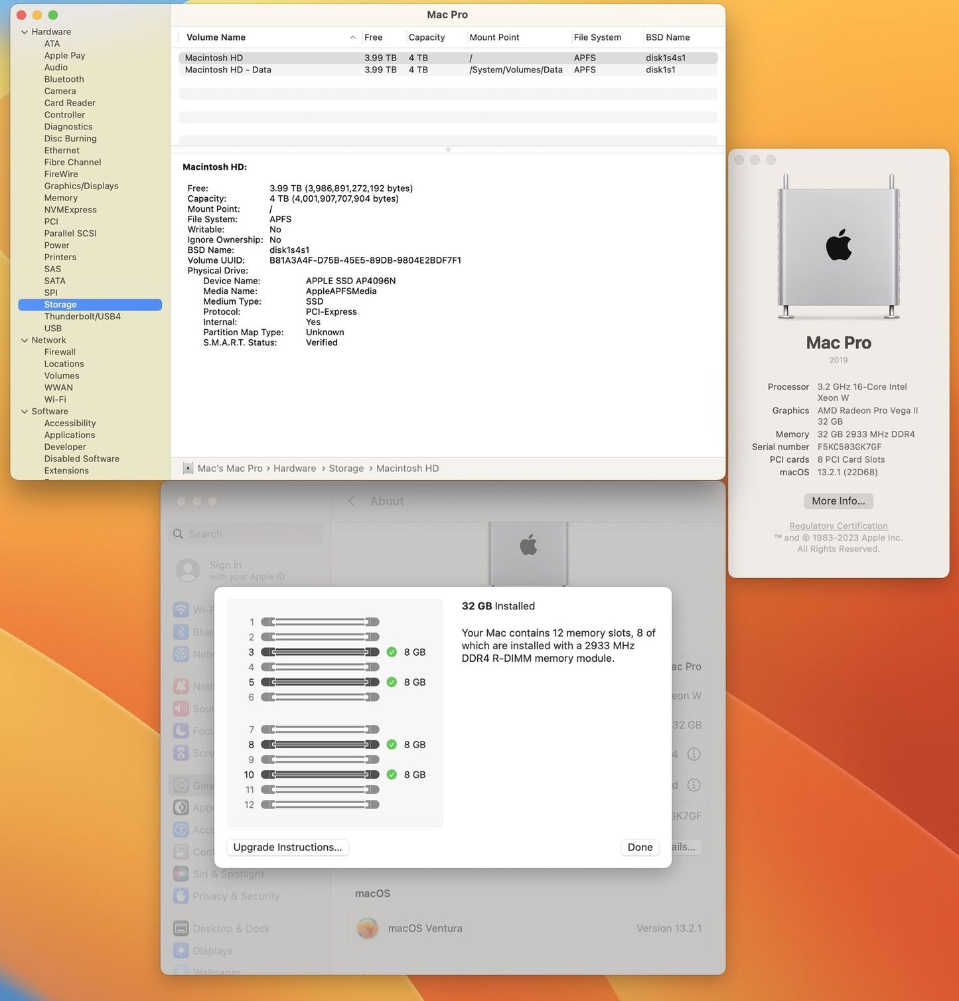The height and width of the screenshot is (1001, 959).
Task: Select Apple Pay in sidebar
Action: pos(64,56)
